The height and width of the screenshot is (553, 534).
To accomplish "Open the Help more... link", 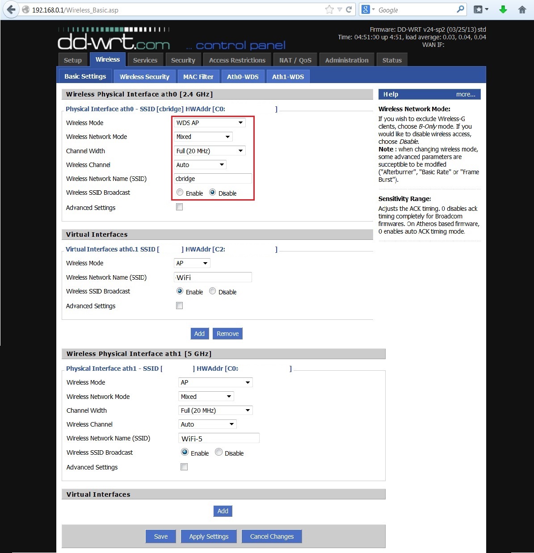I will coord(466,94).
